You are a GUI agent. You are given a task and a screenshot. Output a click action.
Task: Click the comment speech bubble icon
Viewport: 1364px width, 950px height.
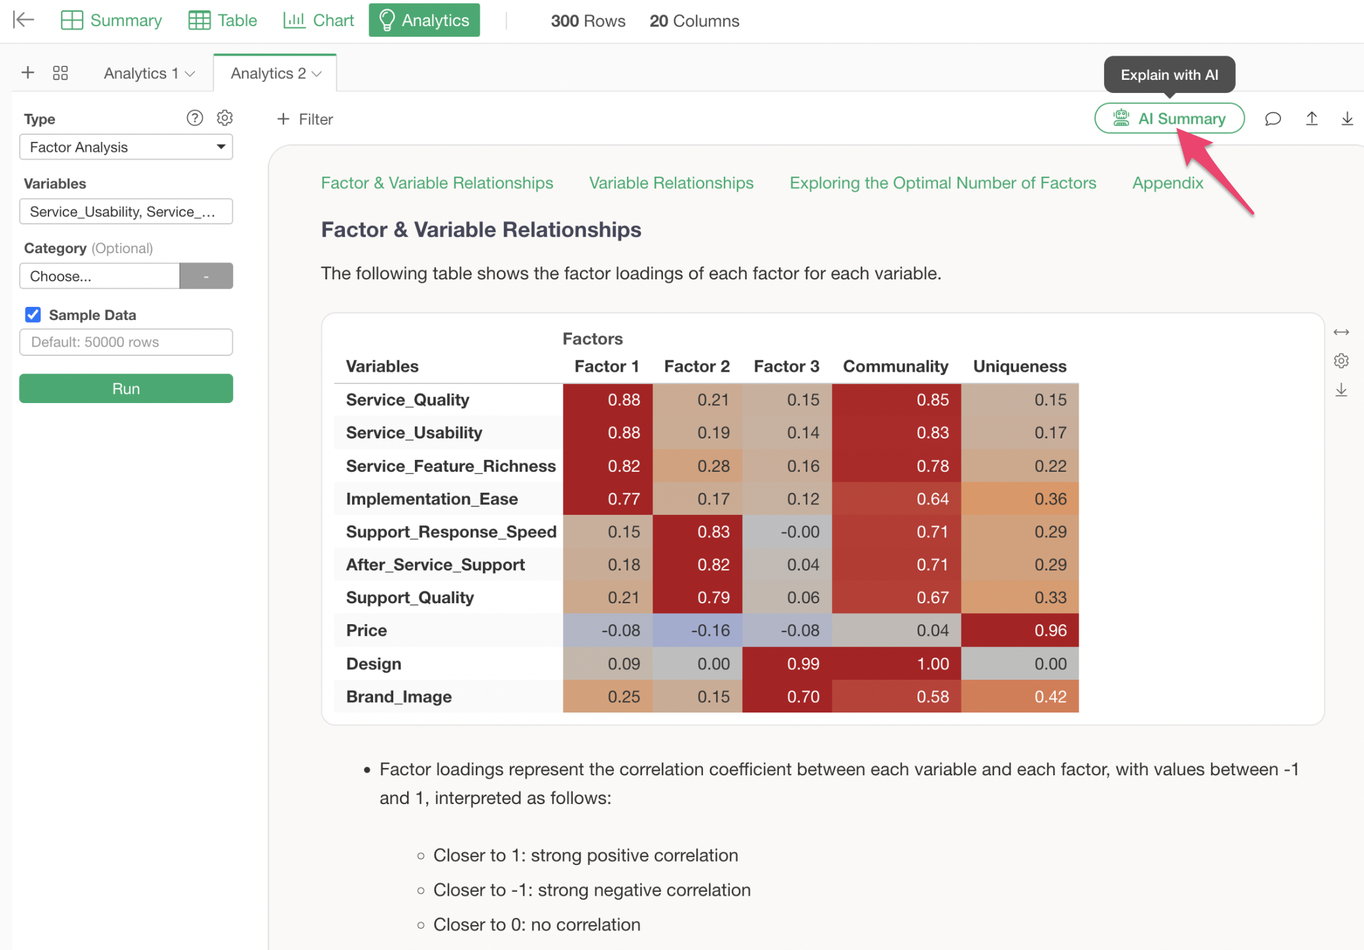(x=1272, y=118)
